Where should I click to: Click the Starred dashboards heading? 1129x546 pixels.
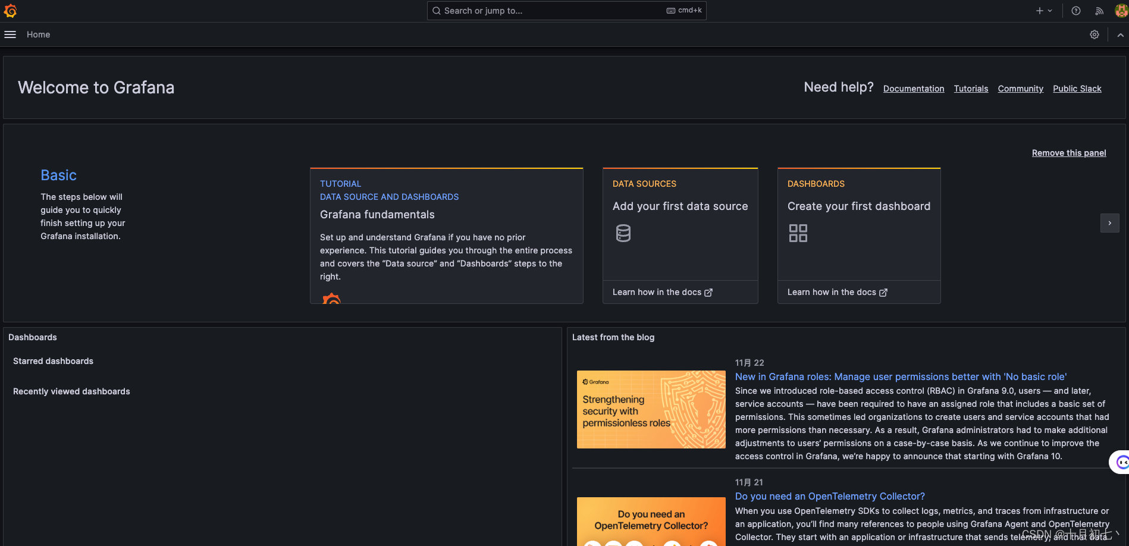click(53, 361)
